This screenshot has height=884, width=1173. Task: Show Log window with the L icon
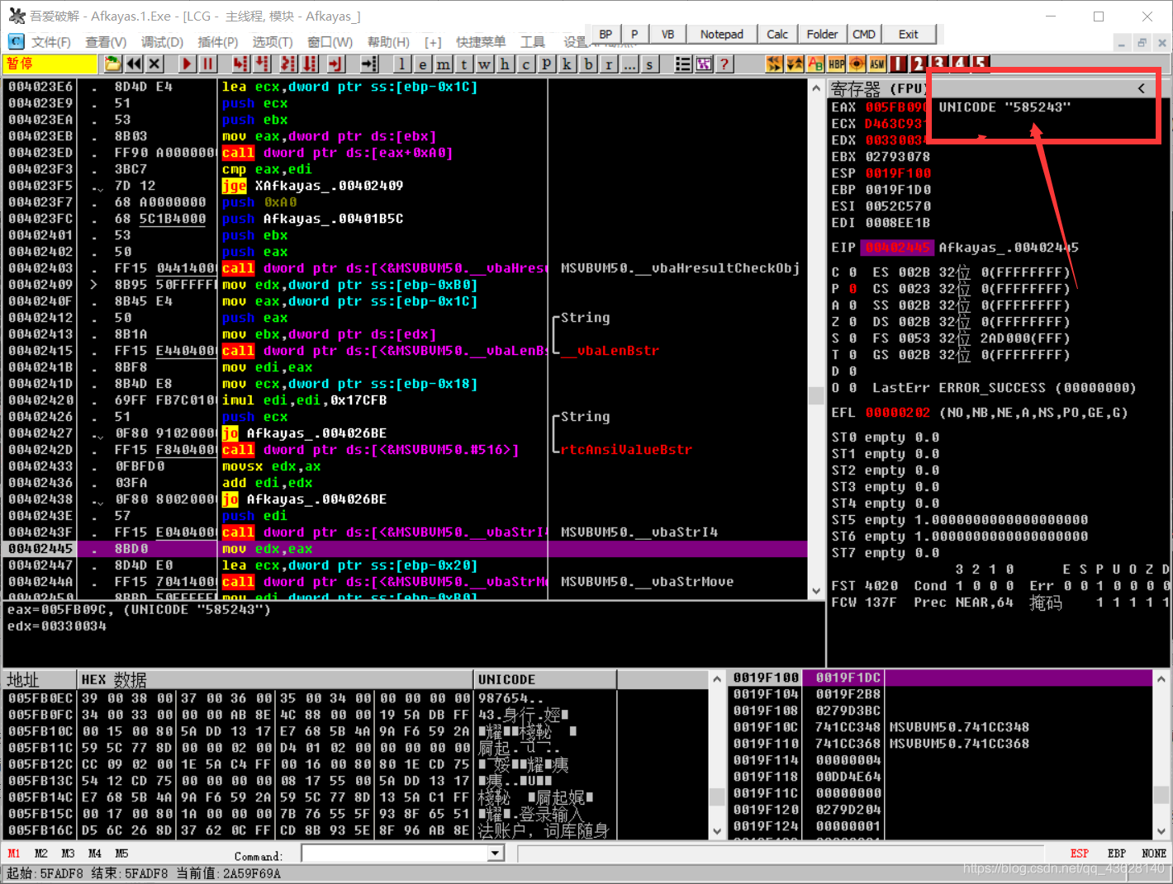[401, 64]
